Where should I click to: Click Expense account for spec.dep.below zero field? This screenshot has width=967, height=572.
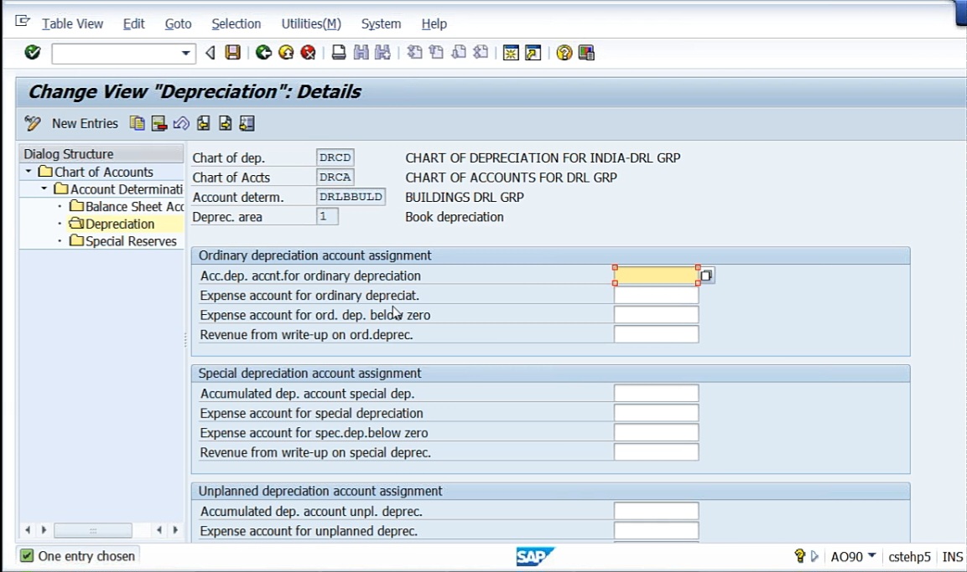coord(656,432)
